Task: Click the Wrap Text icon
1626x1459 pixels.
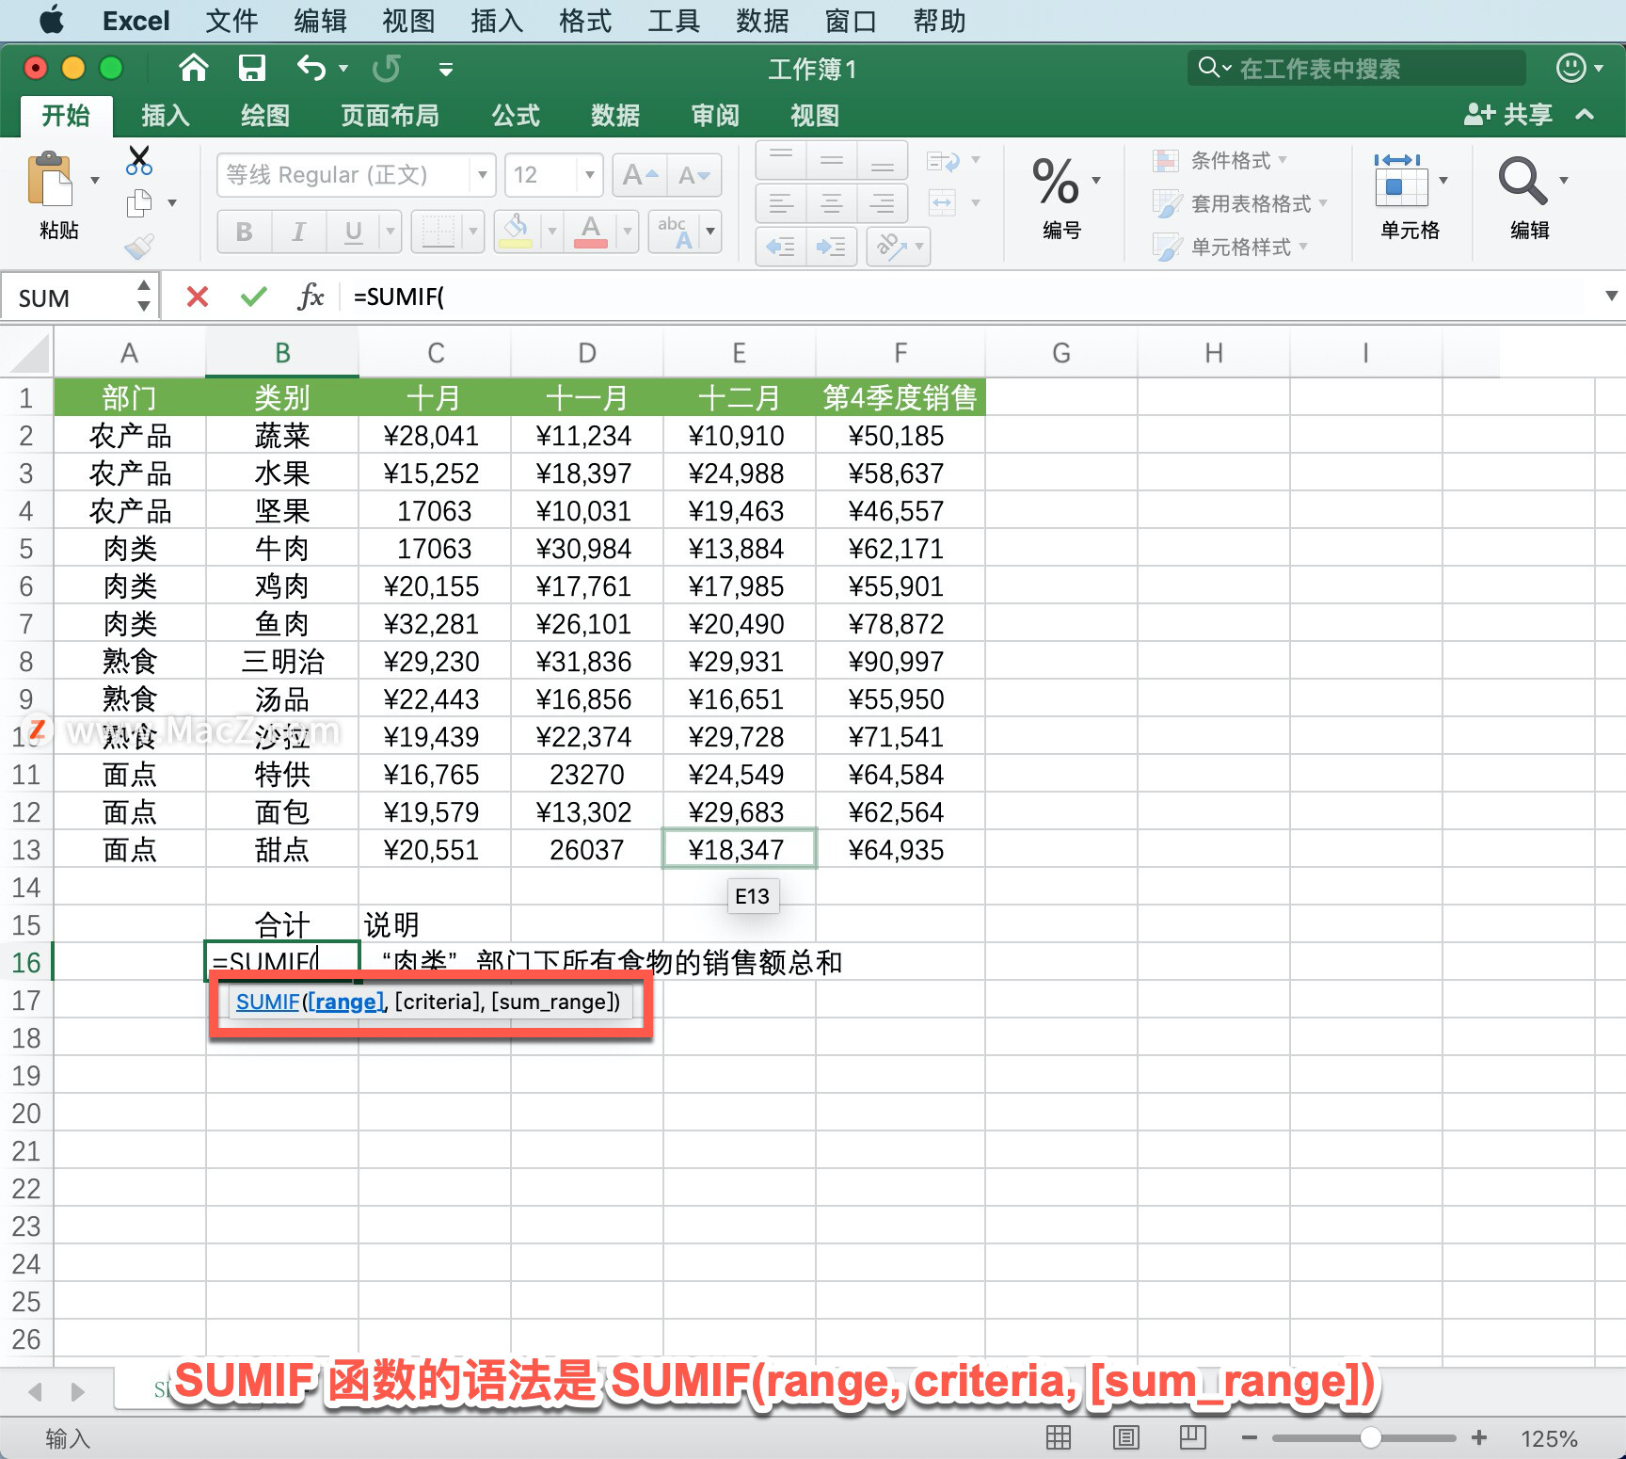Action: click(x=944, y=160)
